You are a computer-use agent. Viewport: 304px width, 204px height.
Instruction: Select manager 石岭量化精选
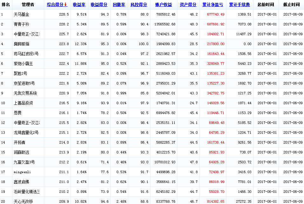tap(27, 192)
